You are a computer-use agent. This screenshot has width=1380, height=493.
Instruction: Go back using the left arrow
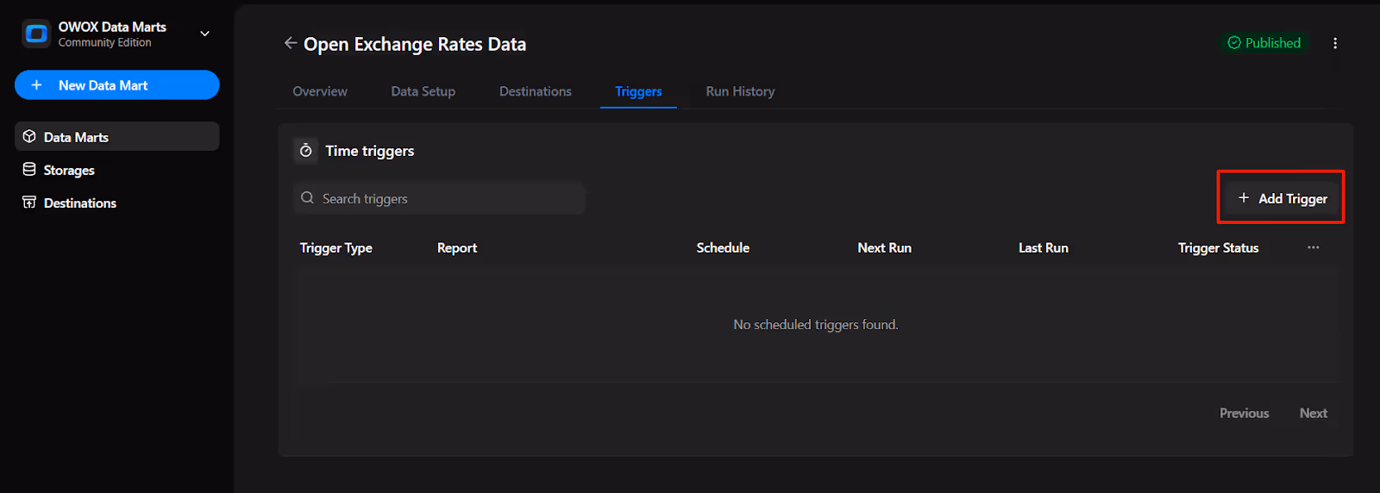(291, 43)
